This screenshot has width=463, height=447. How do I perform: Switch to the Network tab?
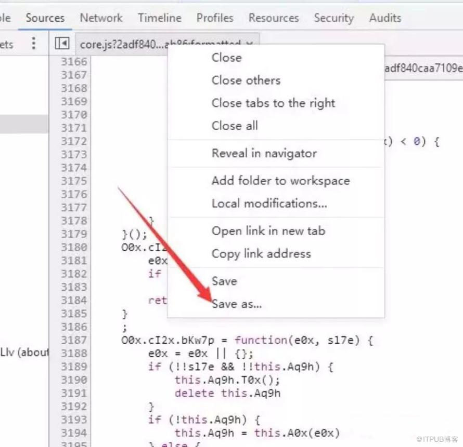[x=101, y=18]
